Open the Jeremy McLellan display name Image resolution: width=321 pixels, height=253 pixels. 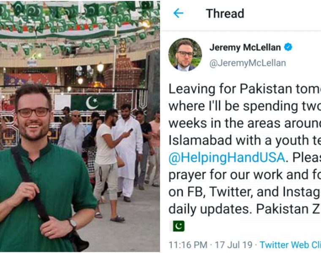pos(245,47)
